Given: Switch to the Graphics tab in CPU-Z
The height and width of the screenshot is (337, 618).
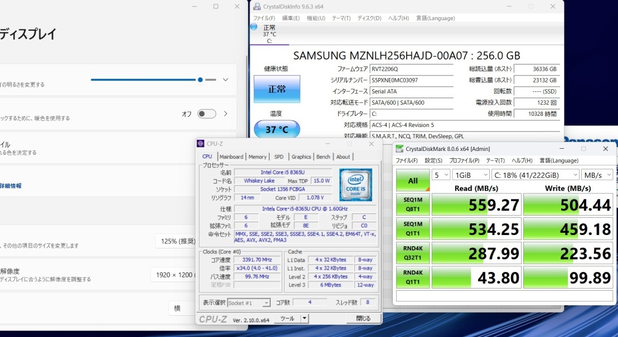Looking at the screenshot, I should point(301,157).
